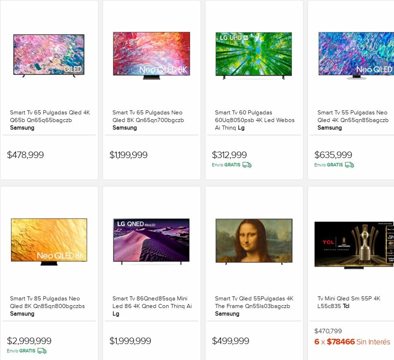
Task: Click title Smart Tv 86Qned85sqa Mini Led
Action: click(152, 302)
